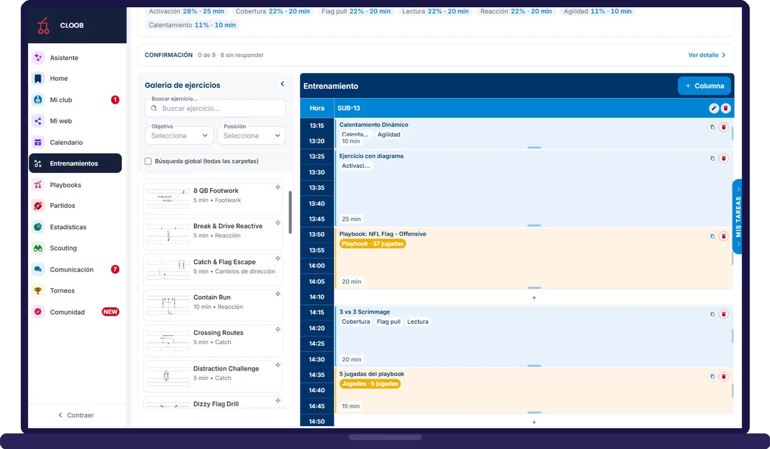Collapse the Galería de ejercicios panel
This screenshot has width=770, height=449.
(282, 84)
